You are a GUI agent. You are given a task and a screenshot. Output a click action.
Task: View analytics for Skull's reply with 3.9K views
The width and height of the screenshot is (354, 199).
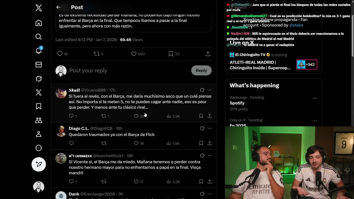(x=173, y=116)
